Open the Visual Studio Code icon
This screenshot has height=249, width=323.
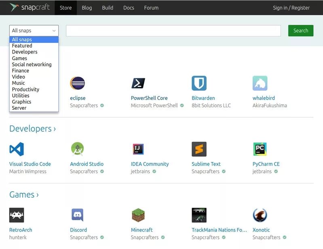17,149
